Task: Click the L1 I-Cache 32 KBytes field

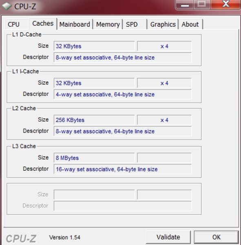Action: point(94,83)
